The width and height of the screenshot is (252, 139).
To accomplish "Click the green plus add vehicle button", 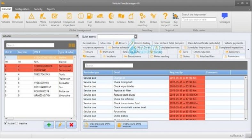I will (49, 125).
